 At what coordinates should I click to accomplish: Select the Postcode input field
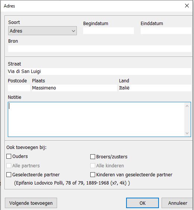[x=19, y=88]
